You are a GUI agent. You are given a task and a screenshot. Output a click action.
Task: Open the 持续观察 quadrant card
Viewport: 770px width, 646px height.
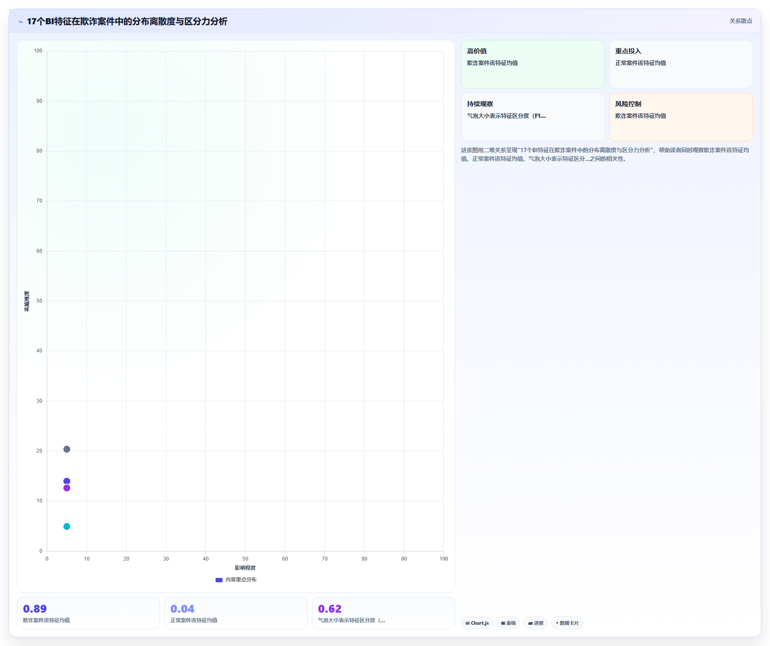click(533, 117)
